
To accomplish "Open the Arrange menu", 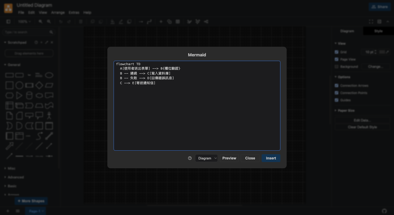I will click(58, 12).
